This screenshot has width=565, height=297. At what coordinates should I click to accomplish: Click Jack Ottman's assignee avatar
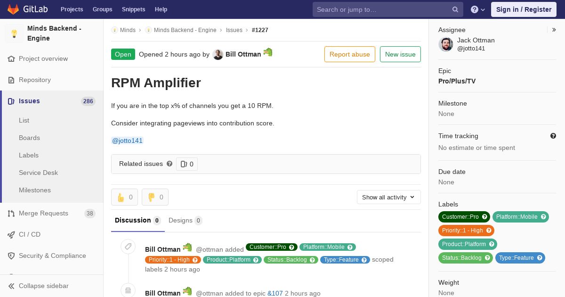[446, 44]
